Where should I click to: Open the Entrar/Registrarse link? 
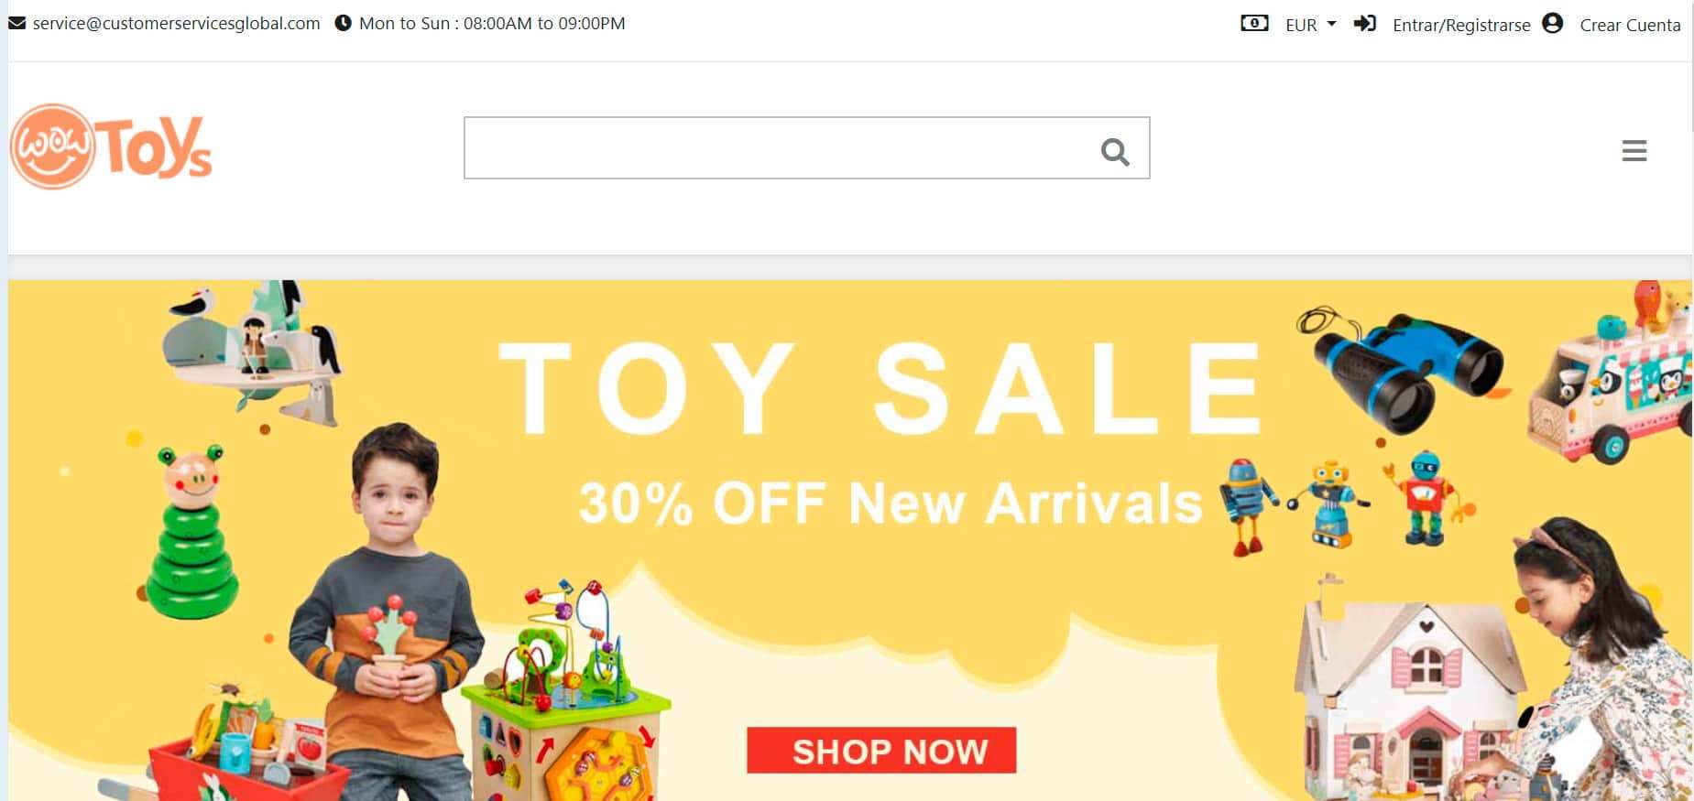1461,25
